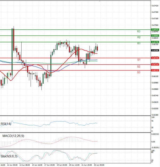Click the 19 Jun 04:00 time label

[62, 165]
